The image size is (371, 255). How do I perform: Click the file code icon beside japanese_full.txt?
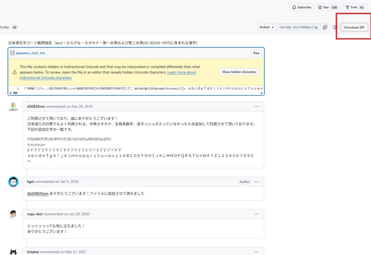tap(13, 53)
